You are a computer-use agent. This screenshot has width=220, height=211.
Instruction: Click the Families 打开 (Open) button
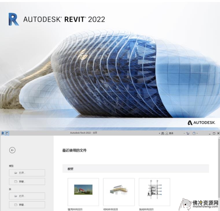[x=27, y=196]
